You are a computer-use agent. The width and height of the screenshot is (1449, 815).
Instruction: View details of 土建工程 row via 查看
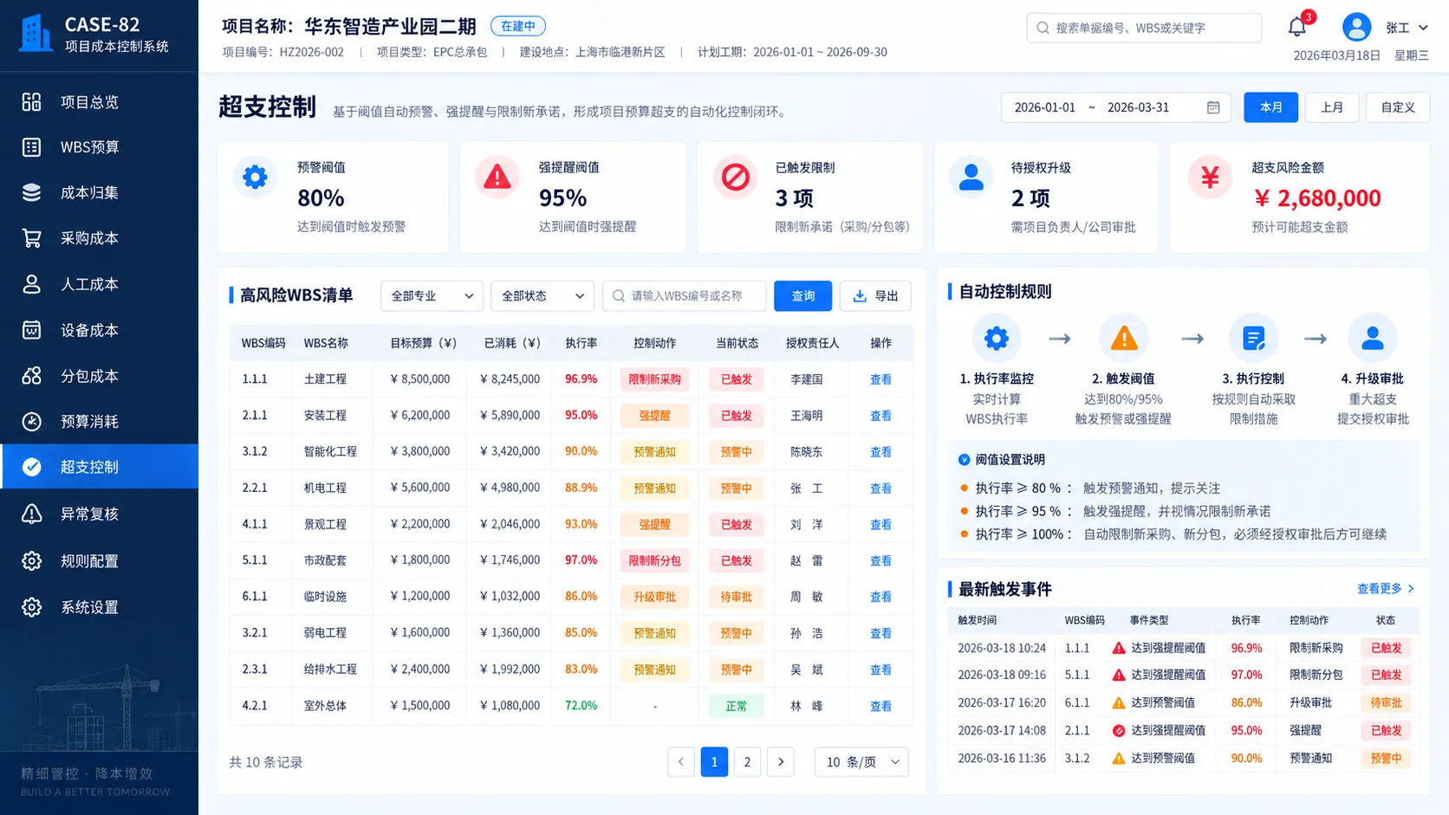(880, 379)
